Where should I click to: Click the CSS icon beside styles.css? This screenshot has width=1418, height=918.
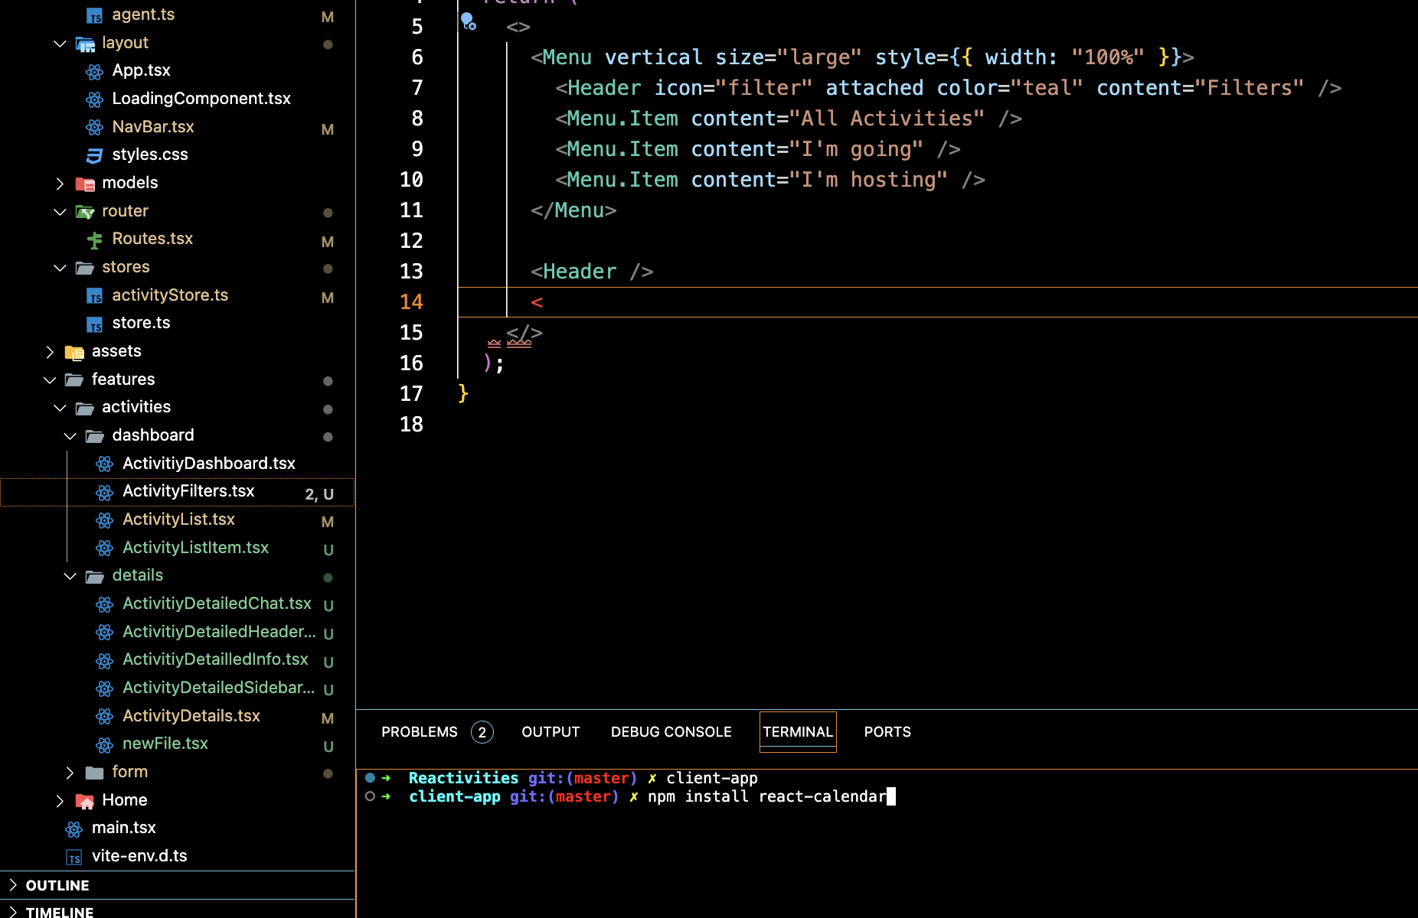pos(94,156)
